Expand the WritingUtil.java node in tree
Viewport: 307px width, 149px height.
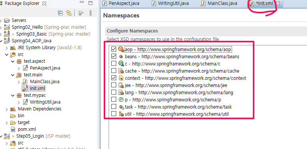[x=19, y=102]
